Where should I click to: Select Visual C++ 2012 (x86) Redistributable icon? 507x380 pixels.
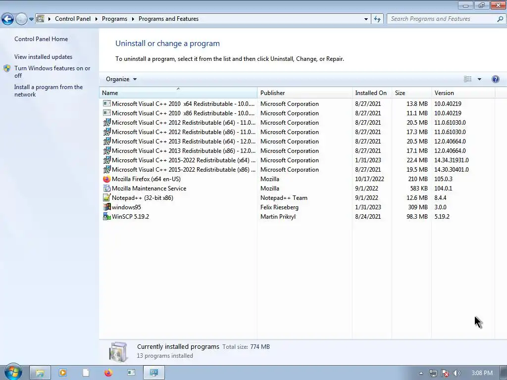(107, 132)
